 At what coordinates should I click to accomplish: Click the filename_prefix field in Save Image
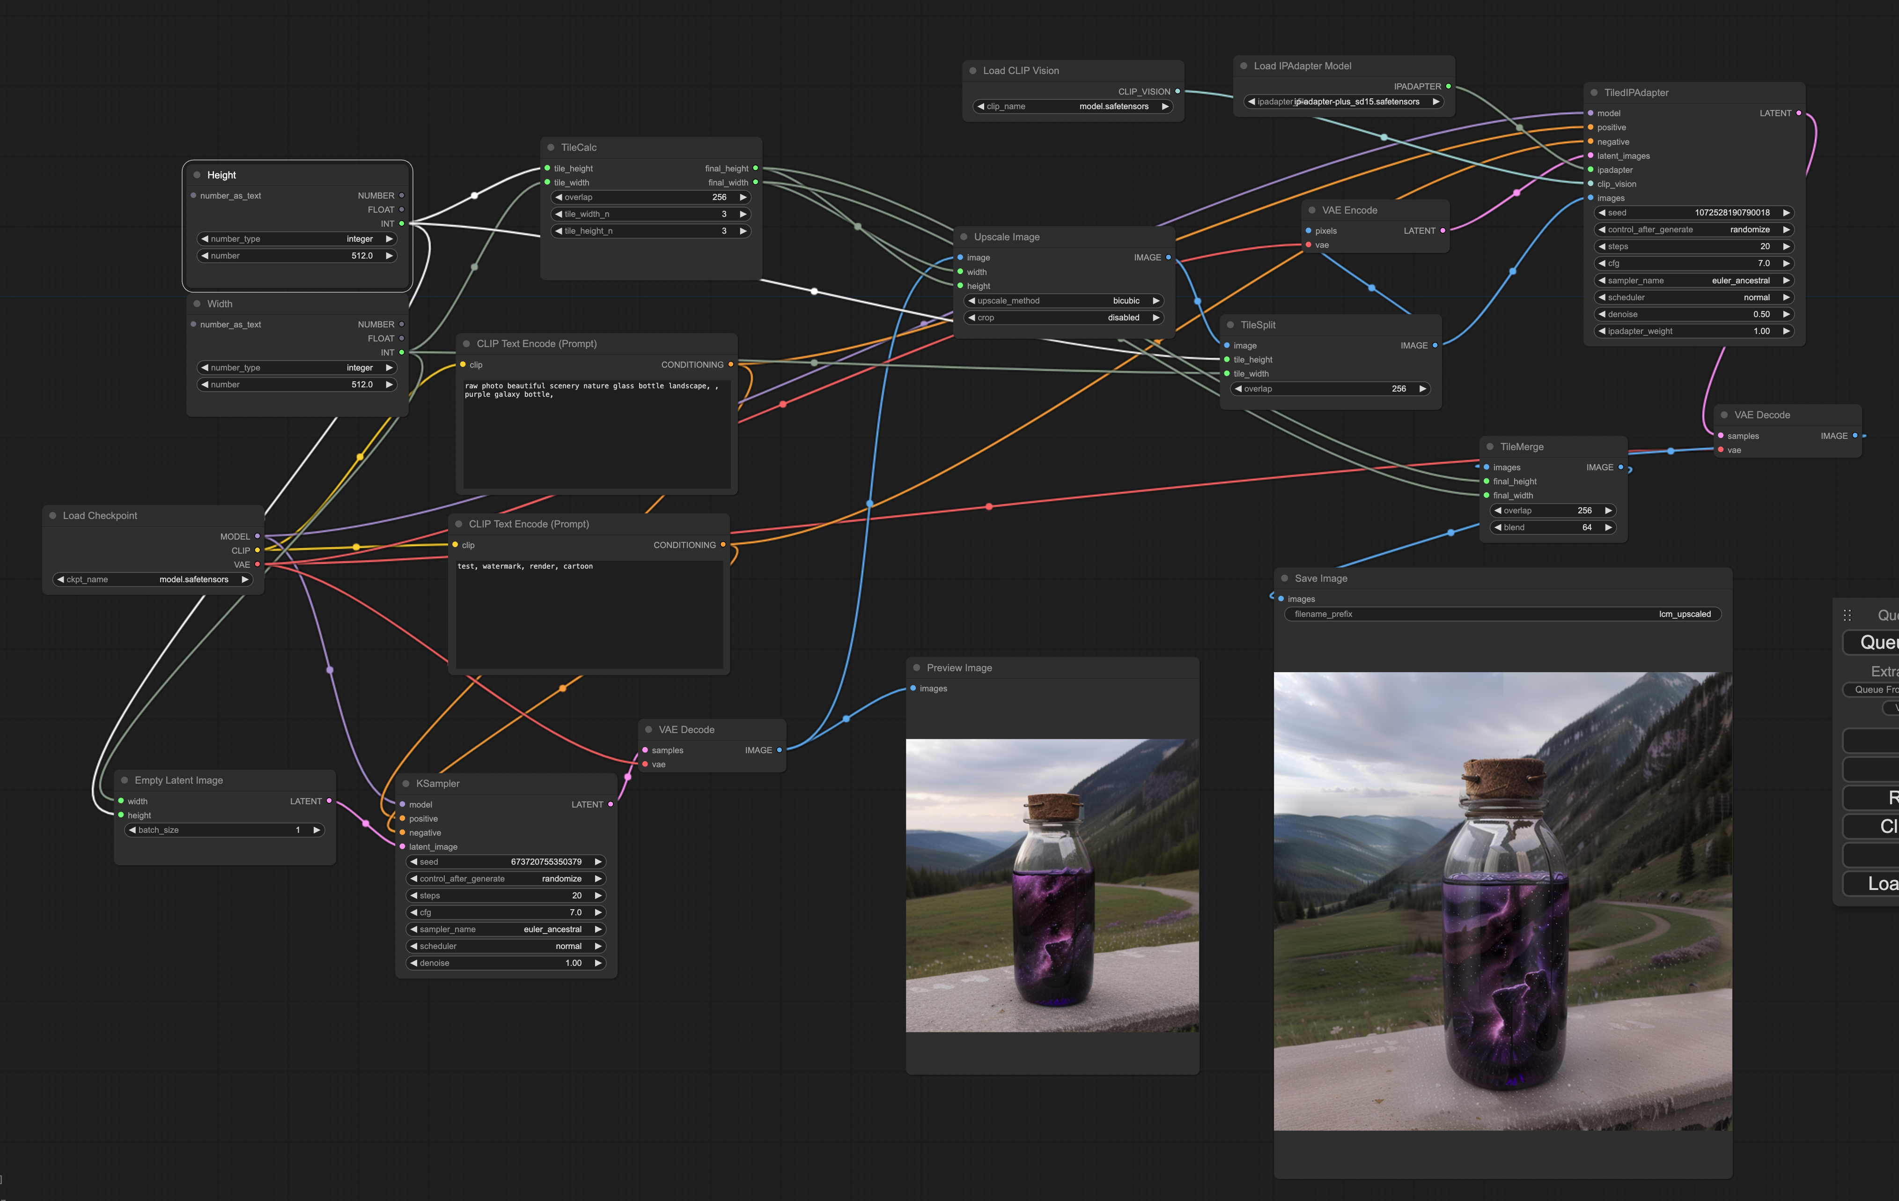point(1502,614)
